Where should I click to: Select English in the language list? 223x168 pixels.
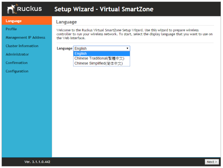click(x=102, y=53)
